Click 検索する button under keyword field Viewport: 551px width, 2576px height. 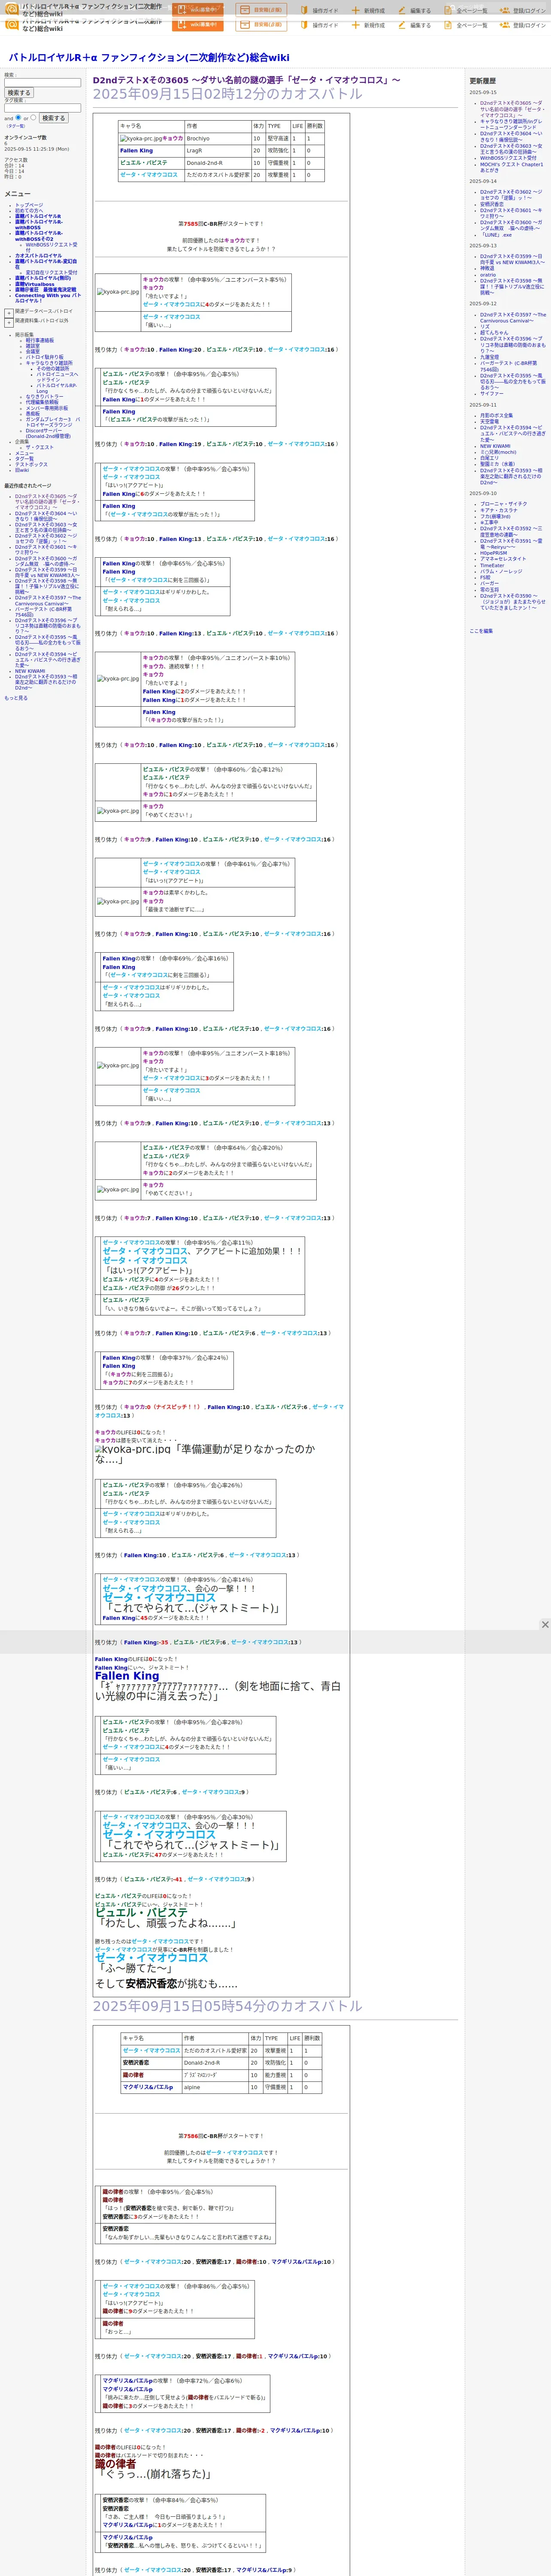[19, 93]
